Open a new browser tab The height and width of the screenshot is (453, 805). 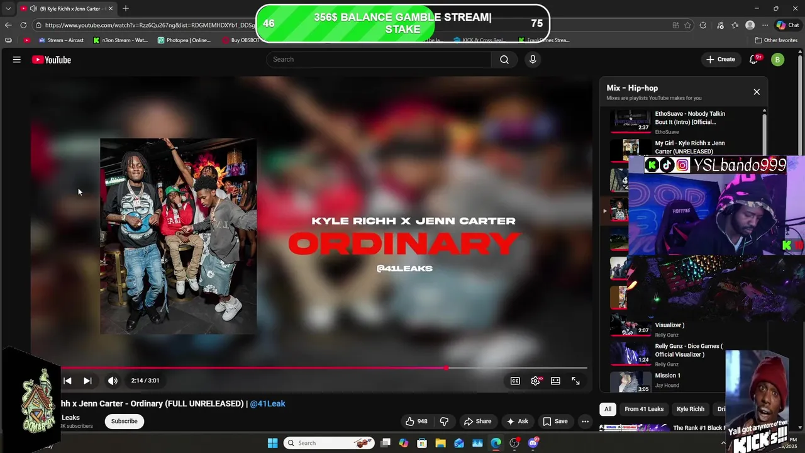tap(126, 8)
